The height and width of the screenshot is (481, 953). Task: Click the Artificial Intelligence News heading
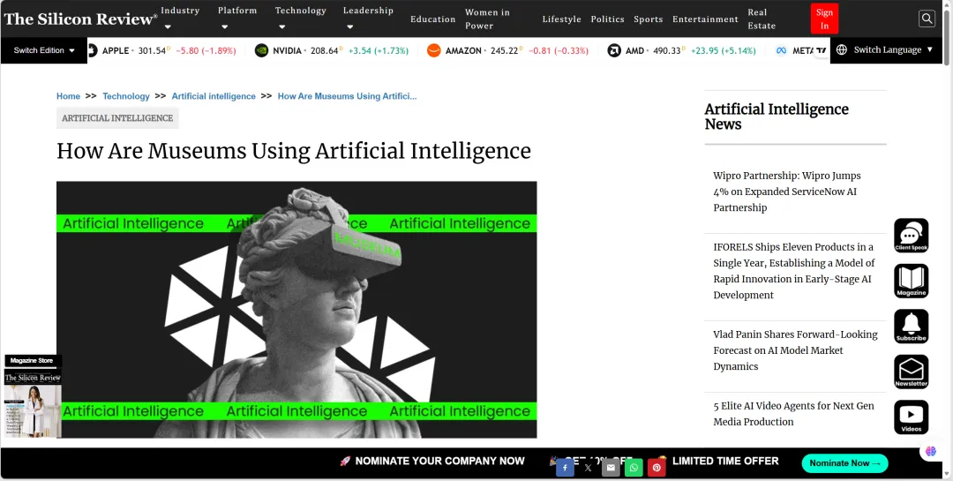point(777,116)
